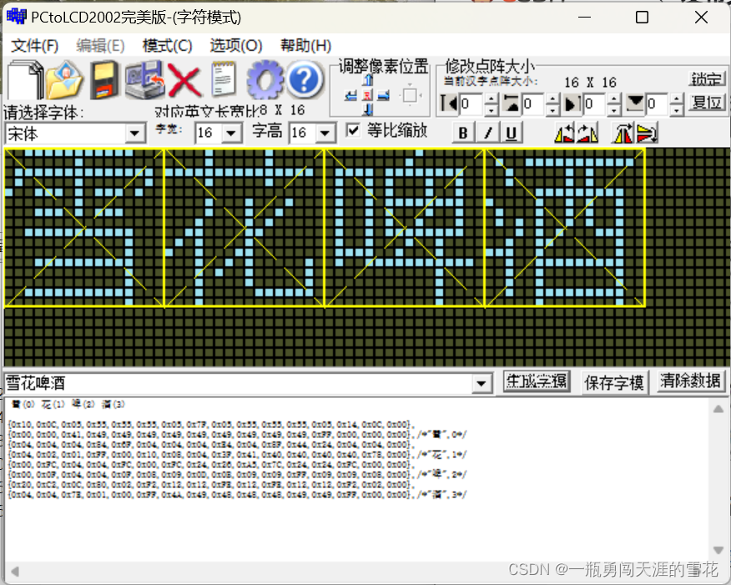The height and width of the screenshot is (585, 731).
Task: Click the dotted square pixel icon
Action: (411, 96)
